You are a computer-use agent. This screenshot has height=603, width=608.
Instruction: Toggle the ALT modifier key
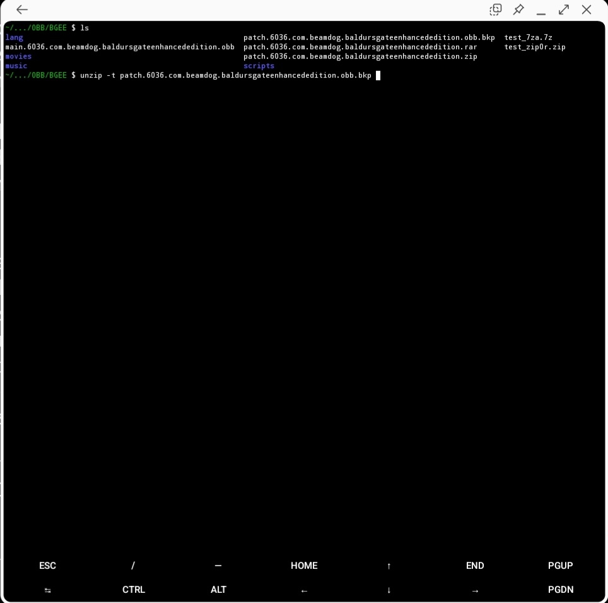point(218,590)
